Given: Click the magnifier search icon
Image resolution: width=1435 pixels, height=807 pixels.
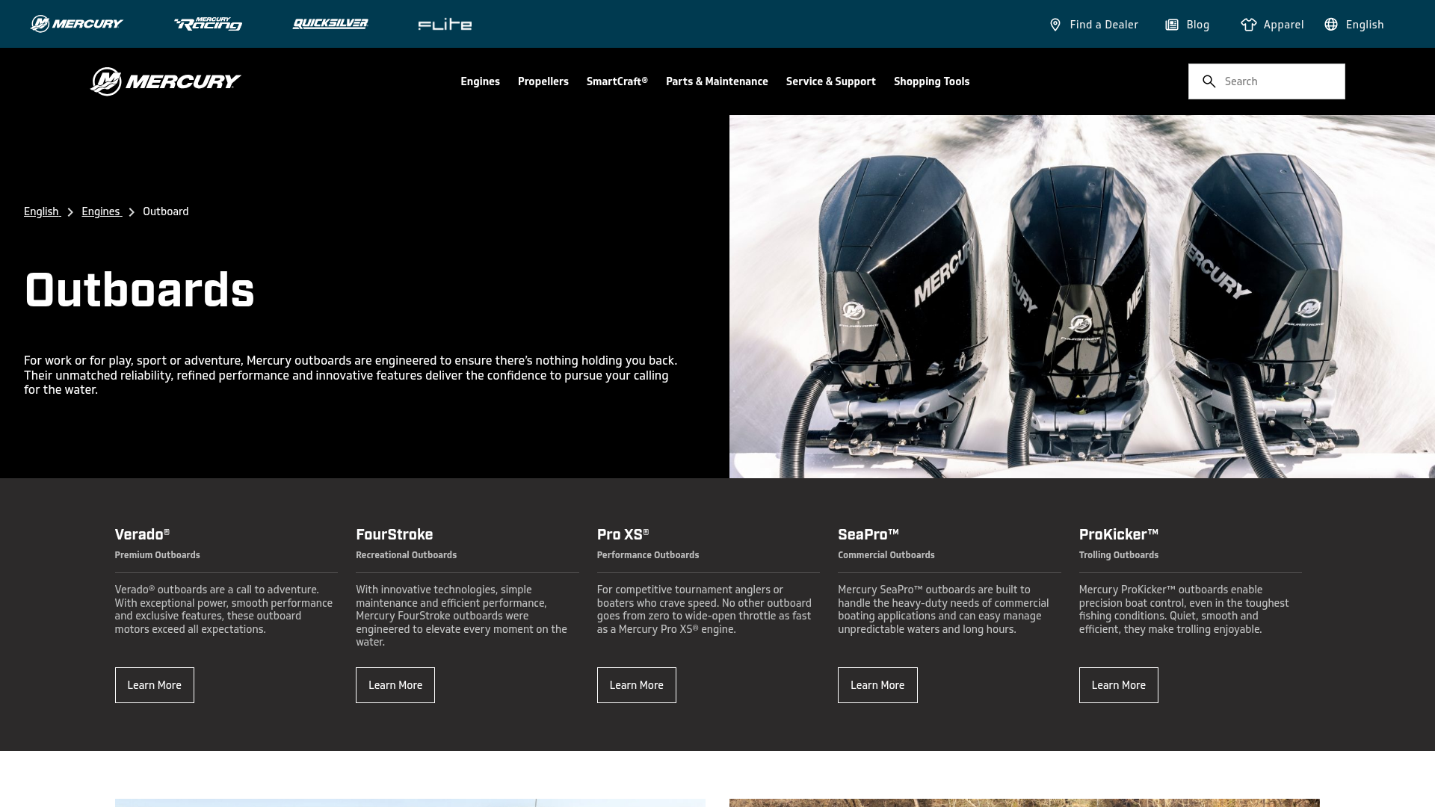Looking at the screenshot, I should click(x=1209, y=81).
